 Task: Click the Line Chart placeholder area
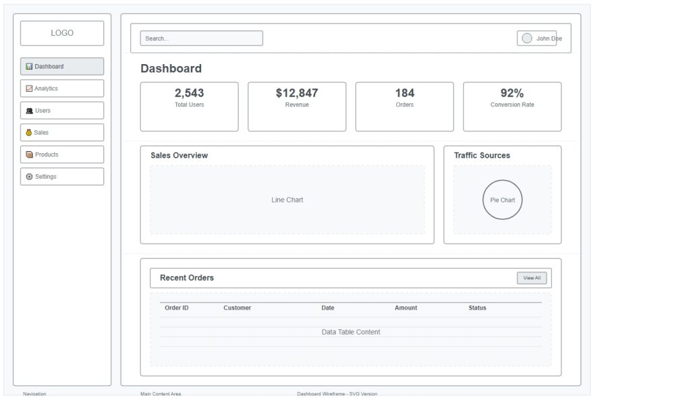coord(287,200)
